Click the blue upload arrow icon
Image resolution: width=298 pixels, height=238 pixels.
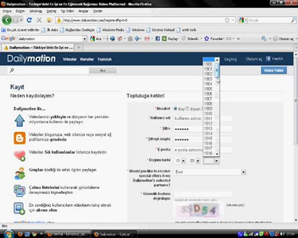point(20,120)
